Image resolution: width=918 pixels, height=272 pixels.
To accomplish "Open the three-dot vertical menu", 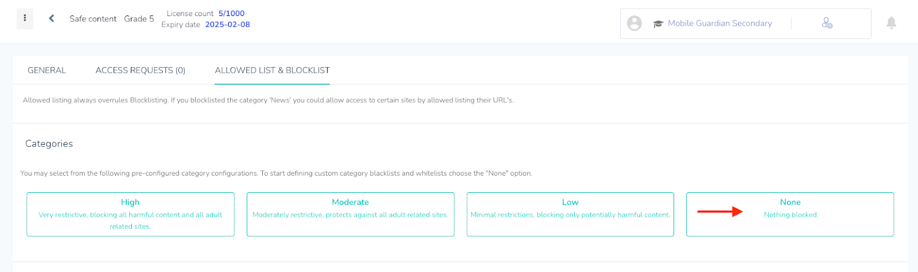I will tap(25, 18).
